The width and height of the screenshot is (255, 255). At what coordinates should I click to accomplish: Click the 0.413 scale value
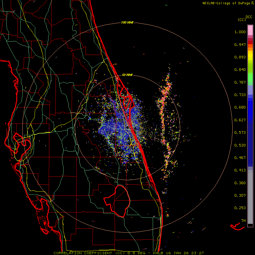pos(240,170)
